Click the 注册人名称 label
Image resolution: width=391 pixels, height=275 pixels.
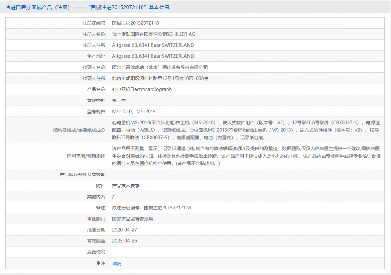pyautogui.click(x=94, y=34)
